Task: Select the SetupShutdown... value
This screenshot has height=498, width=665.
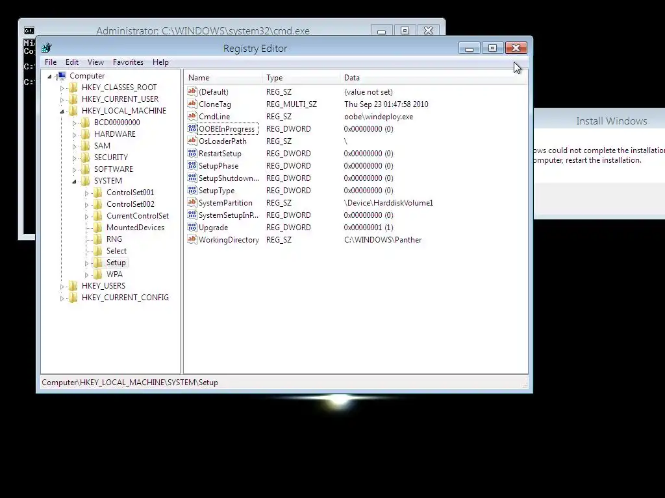Action: tap(229, 178)
